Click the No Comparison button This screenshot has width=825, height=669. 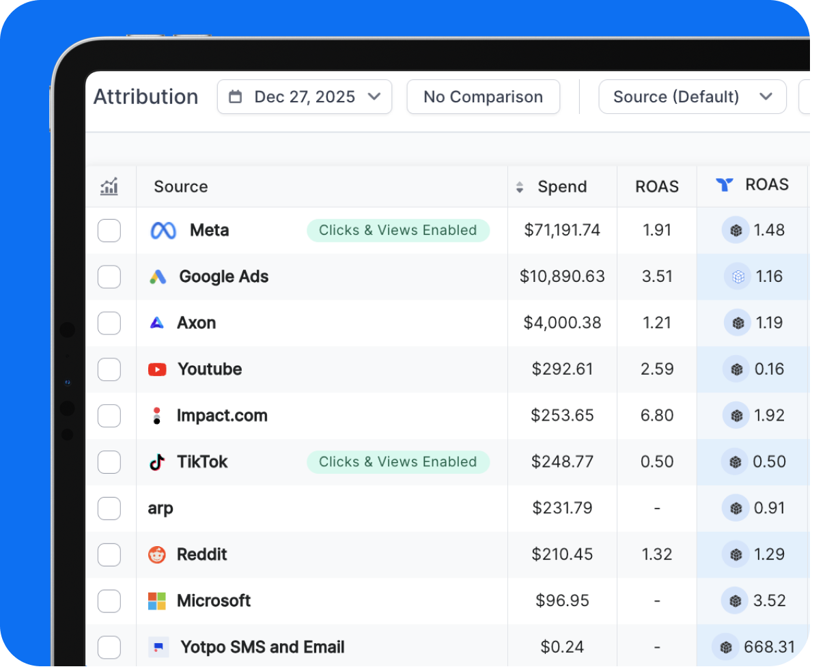[x=484, y=97]
